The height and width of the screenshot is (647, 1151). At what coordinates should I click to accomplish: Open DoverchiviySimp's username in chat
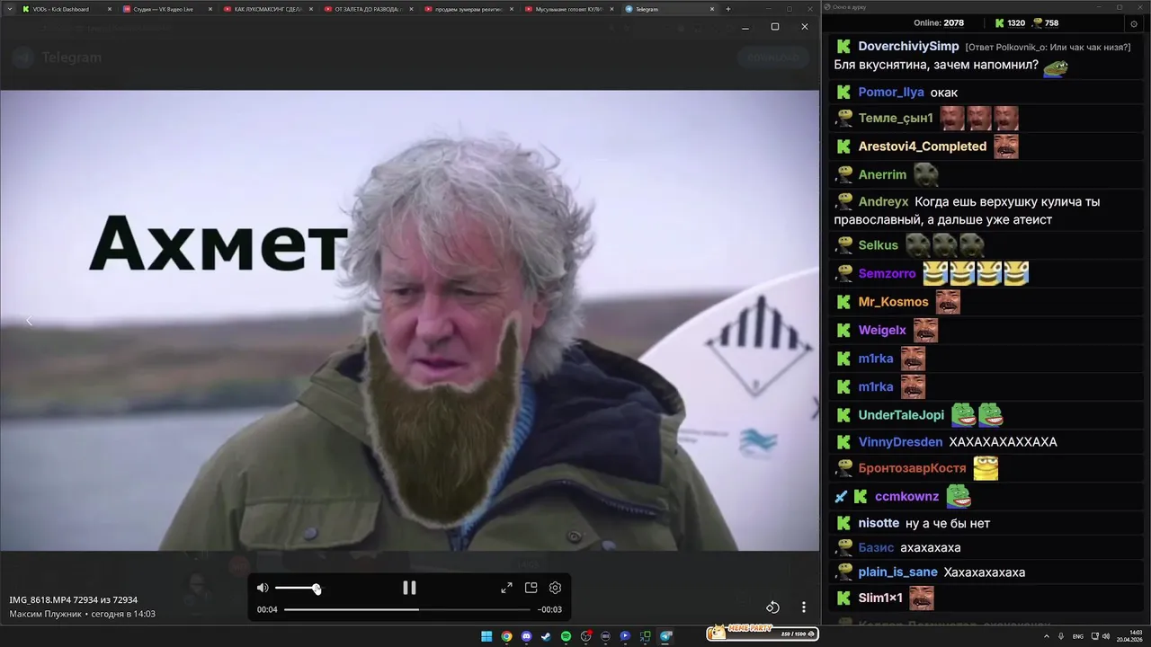point(908,46)
